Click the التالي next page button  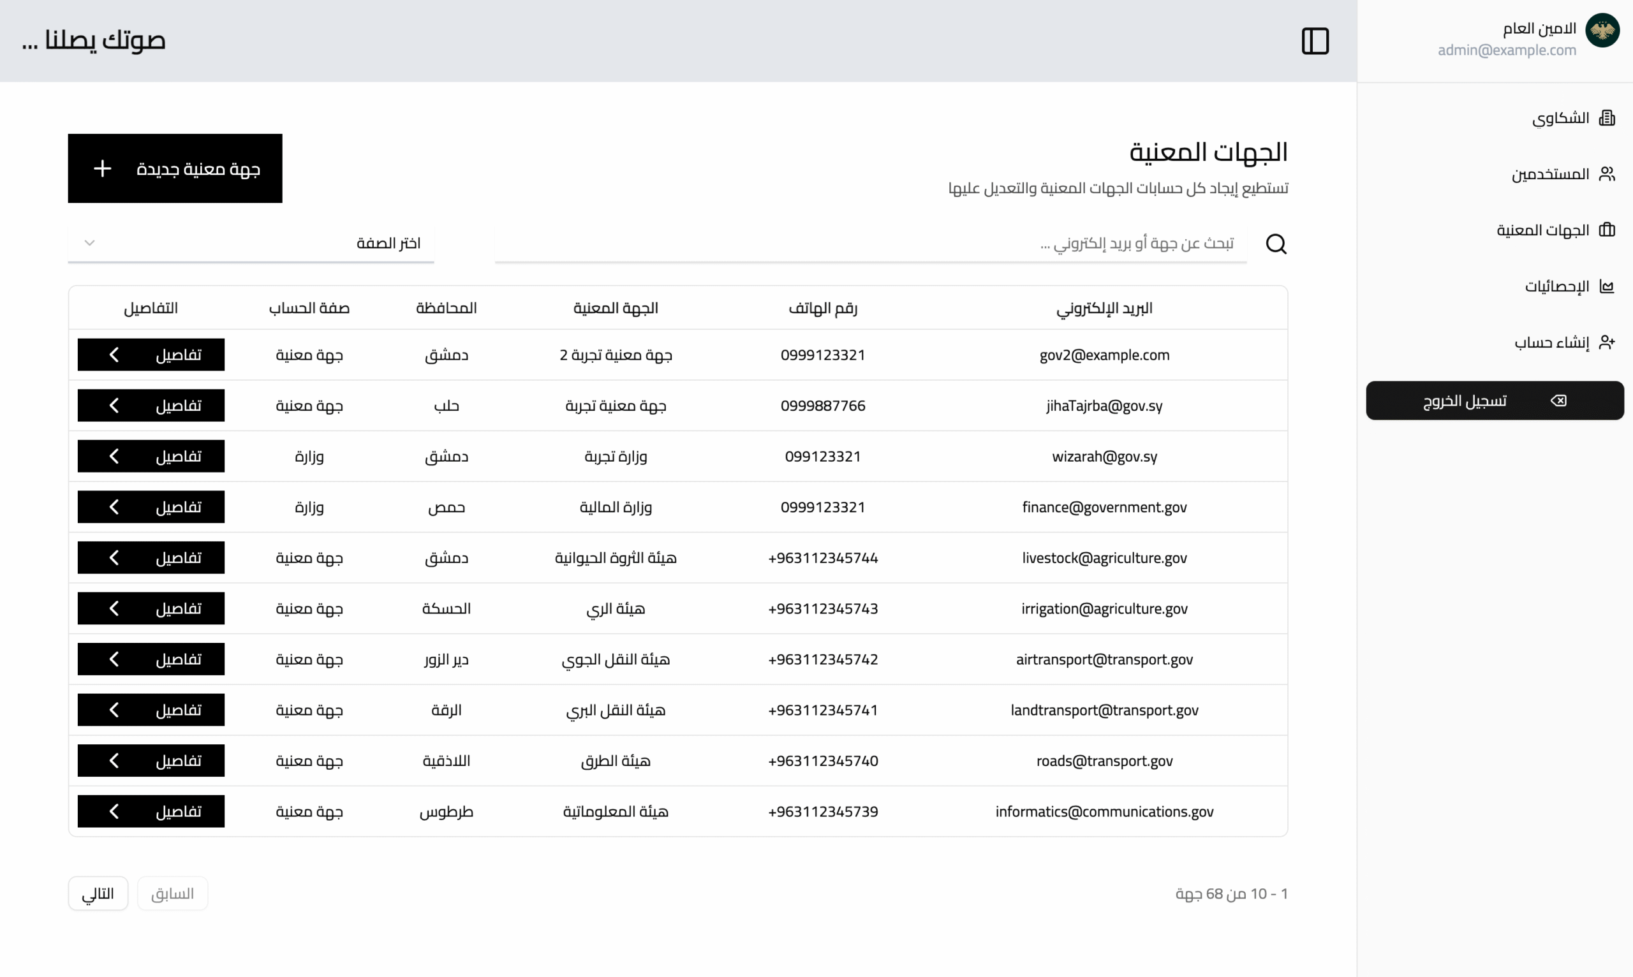tap(98, 893)
